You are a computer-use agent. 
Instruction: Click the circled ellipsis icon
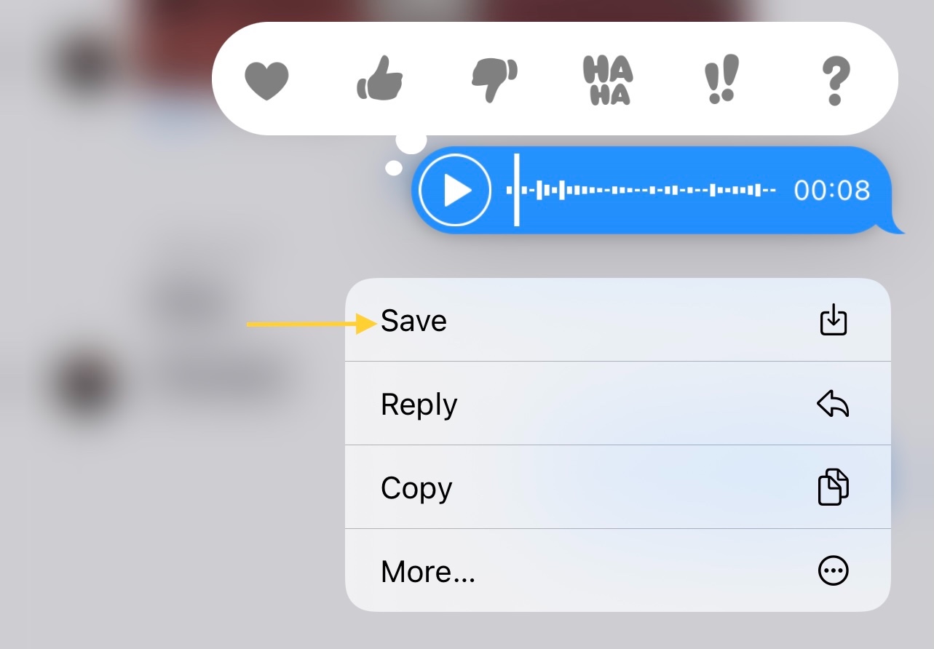834,571
